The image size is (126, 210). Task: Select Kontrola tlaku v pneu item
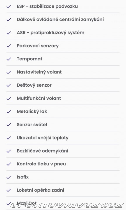click(x=63, y=164)
